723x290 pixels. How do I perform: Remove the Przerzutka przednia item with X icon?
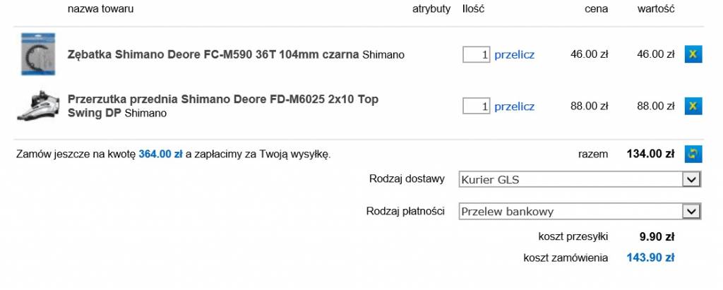click(693, 106)
